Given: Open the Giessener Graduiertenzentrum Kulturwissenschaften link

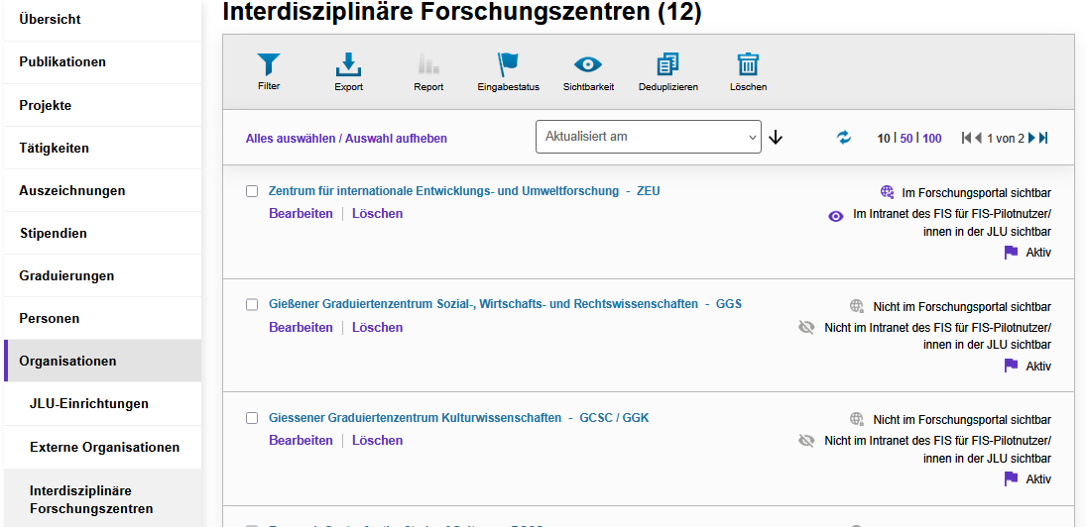Looking at the screenshot, I should tap(459, 418).
